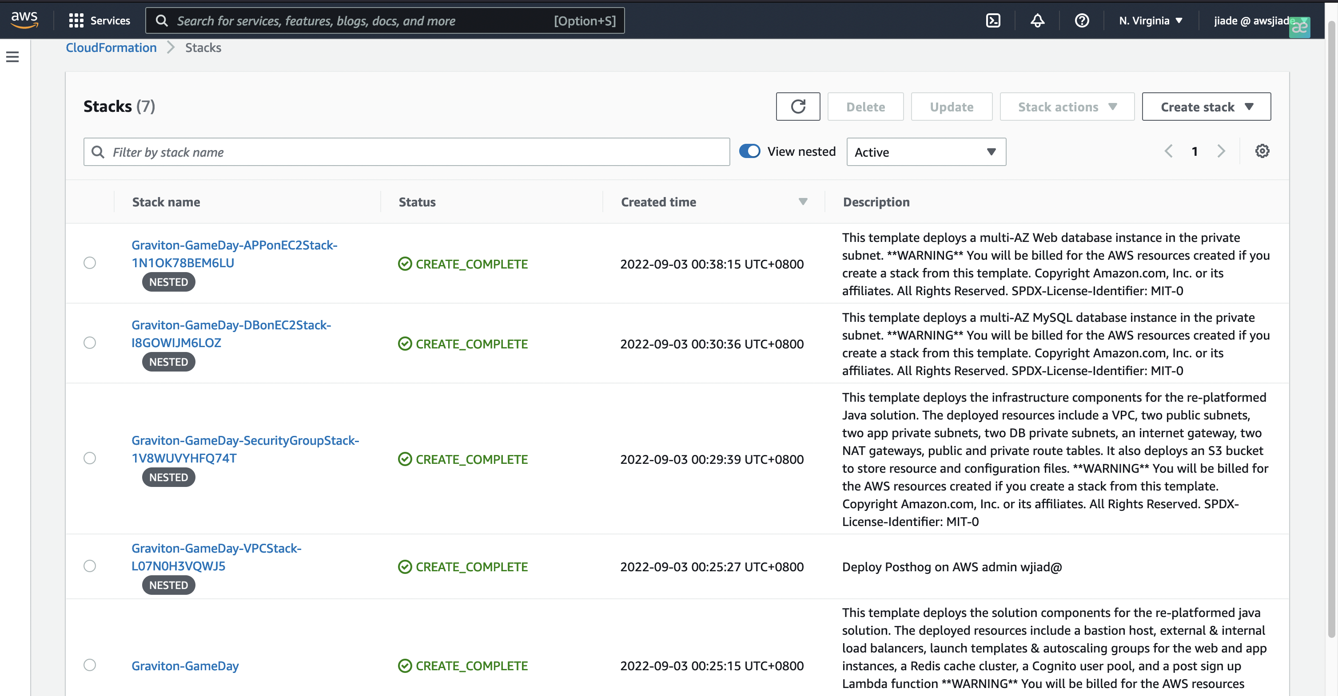Open the Graviton-GameDay stack details
This screenshot has width=1338, height=696.
(x=185, y=666)
